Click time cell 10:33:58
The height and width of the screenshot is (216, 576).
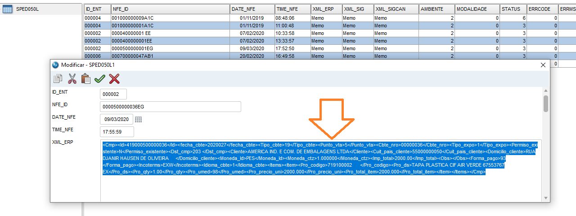click(x=292, y=33)
